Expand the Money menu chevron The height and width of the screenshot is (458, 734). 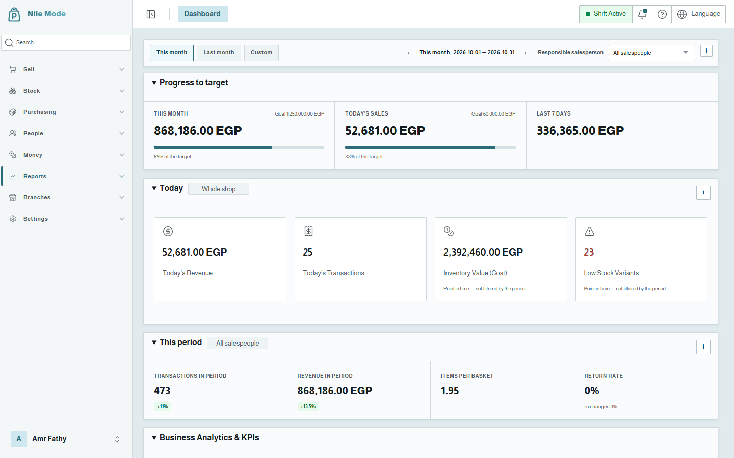[x=122, y=155]
